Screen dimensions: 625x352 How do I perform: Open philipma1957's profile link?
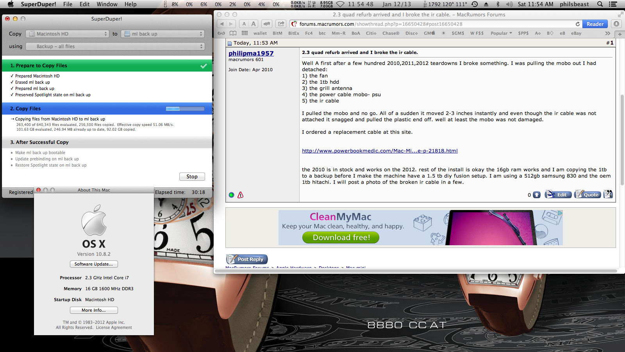251,53
